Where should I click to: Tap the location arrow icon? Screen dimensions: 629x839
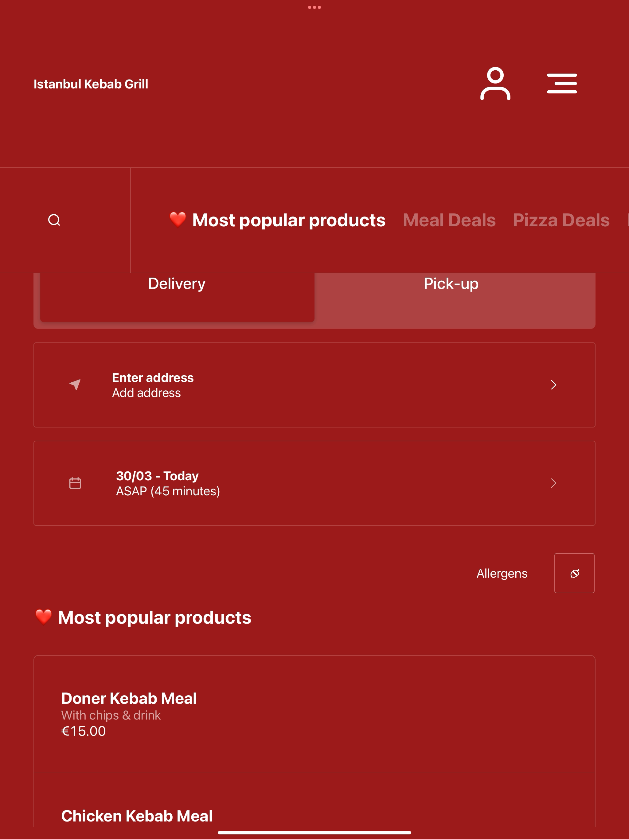[75, 384]
